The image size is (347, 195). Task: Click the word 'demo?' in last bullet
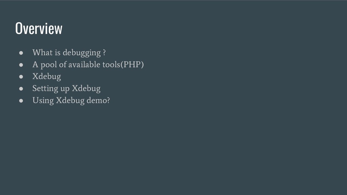point(98,100)
